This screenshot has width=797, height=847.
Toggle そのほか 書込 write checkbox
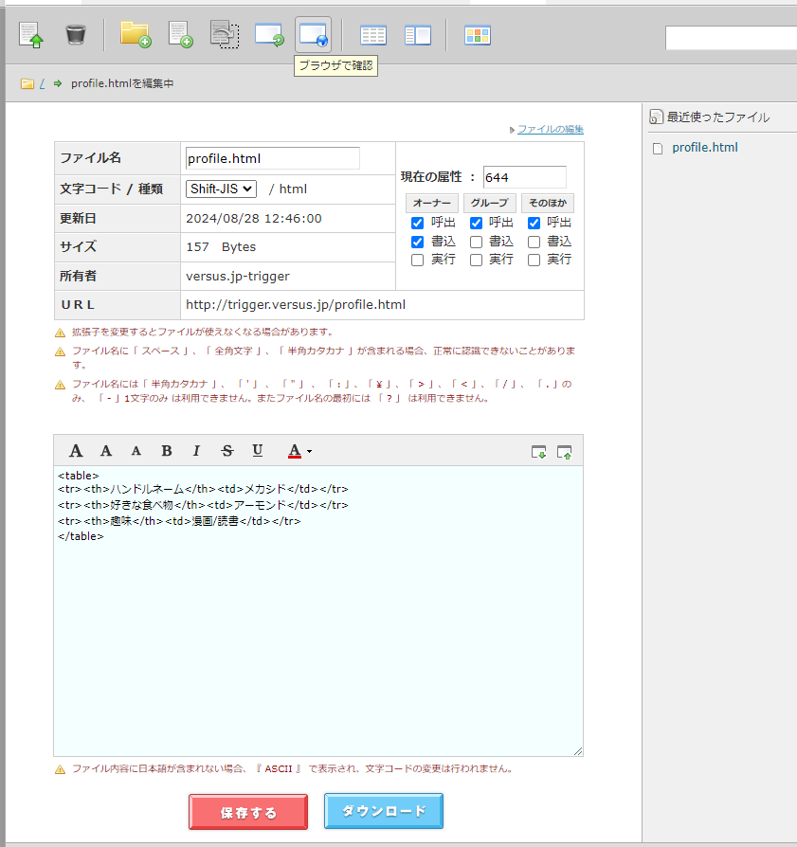[x=534, y=242]
